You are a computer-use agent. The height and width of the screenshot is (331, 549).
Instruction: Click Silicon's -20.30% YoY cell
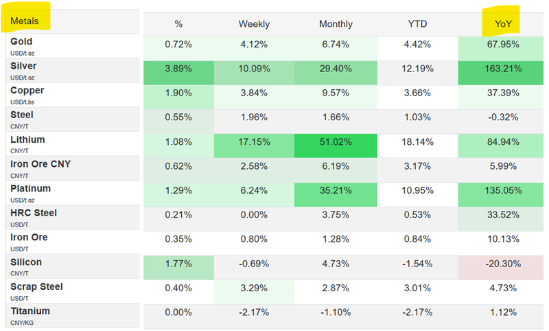(500, 265)
